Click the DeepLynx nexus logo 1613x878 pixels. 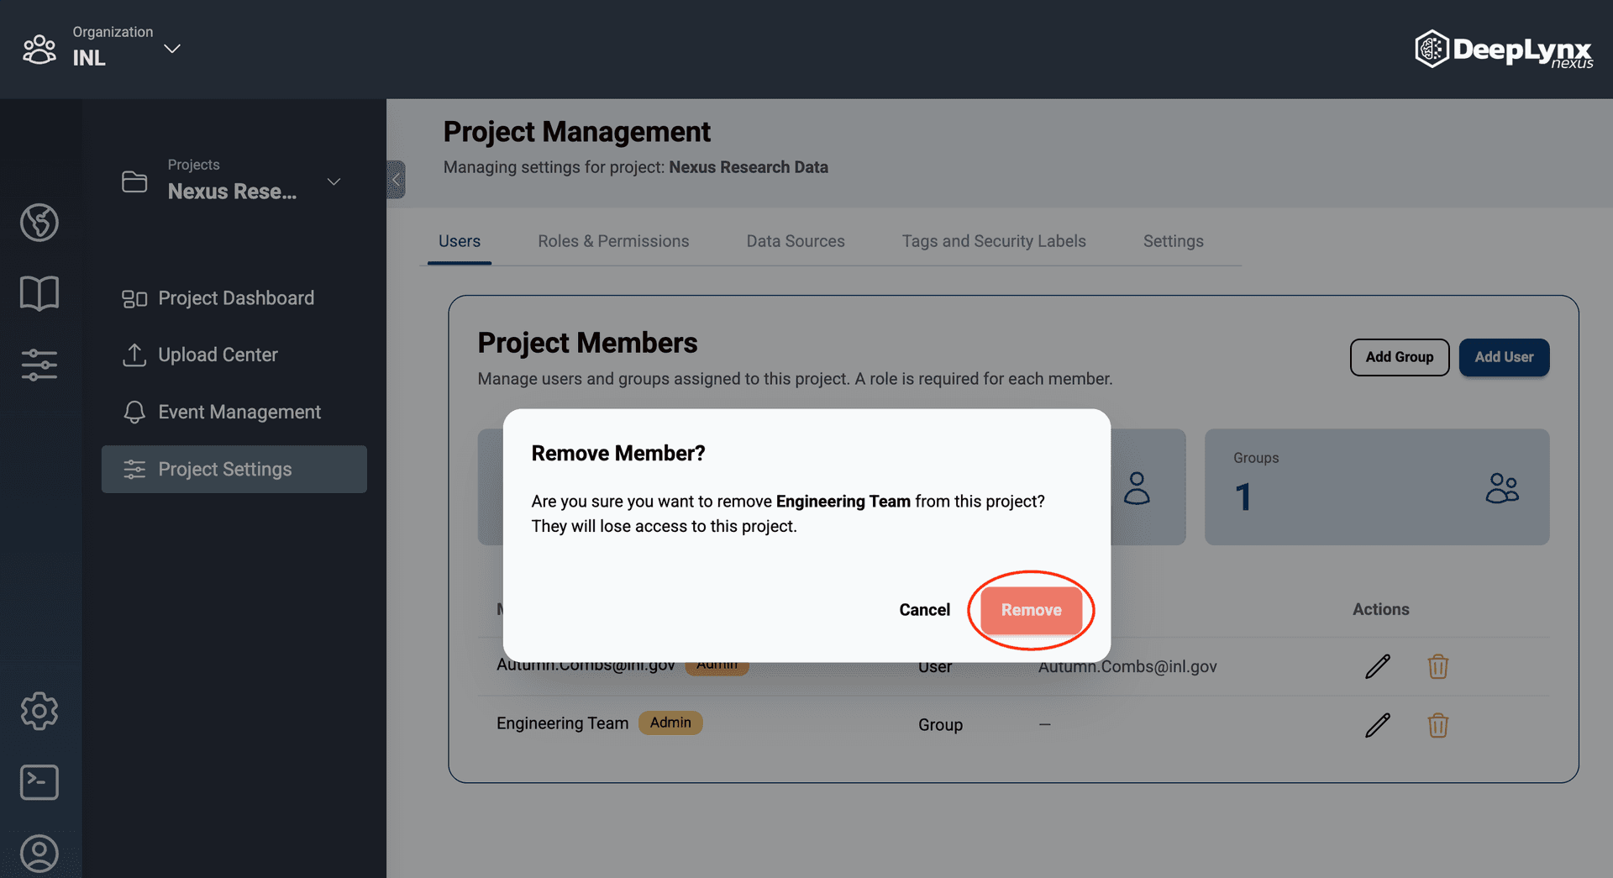coord(1504,50)
